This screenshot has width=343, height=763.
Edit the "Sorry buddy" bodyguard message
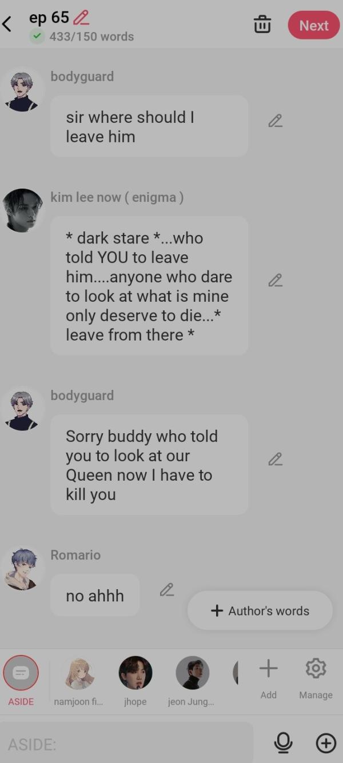[x=276, y=460]
